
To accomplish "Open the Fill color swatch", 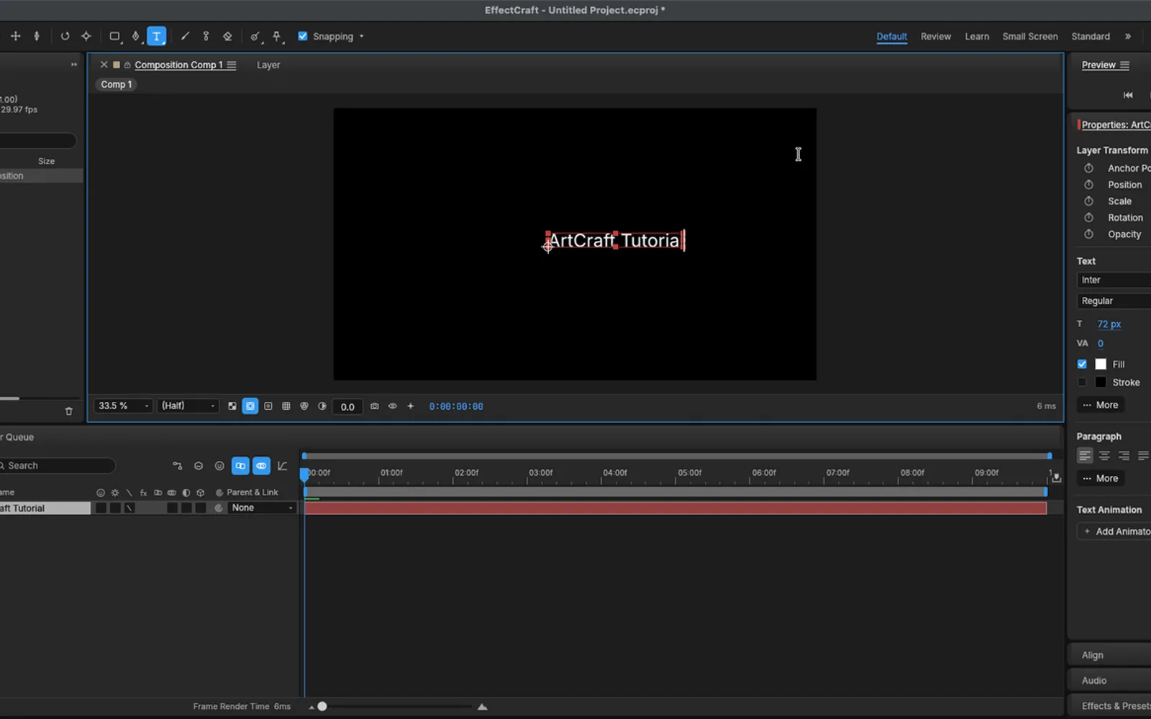I will coord(1101,365).
